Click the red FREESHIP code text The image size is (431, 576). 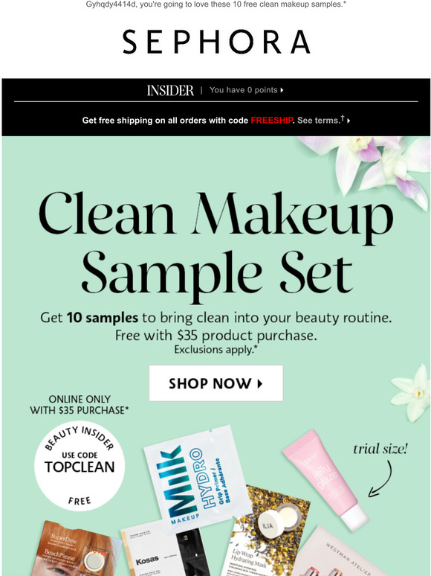271,121
